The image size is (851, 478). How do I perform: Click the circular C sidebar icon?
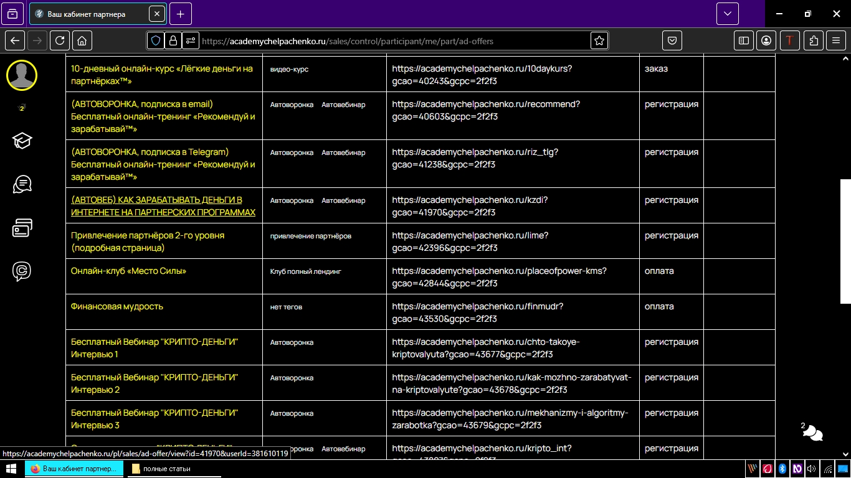point(22,271)
